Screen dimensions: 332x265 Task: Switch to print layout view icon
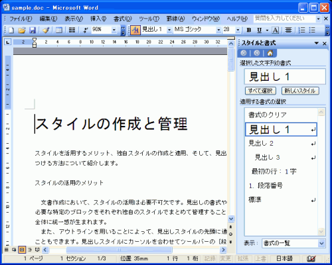click(x=22, y=250)
